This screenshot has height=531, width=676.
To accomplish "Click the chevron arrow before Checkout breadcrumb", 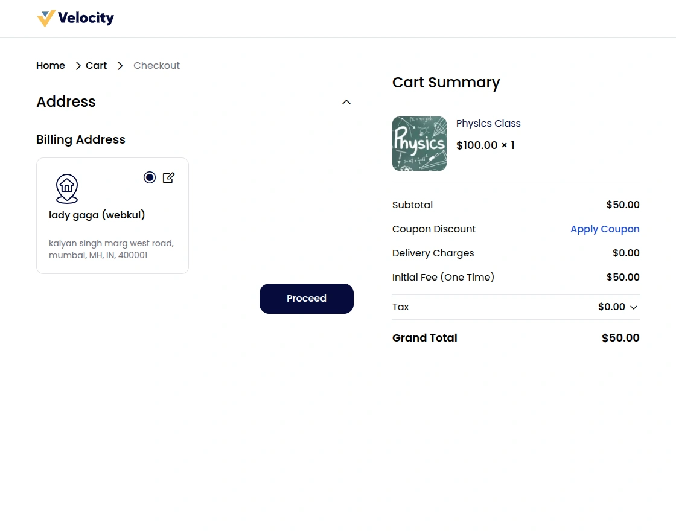I will coord(120,66).
